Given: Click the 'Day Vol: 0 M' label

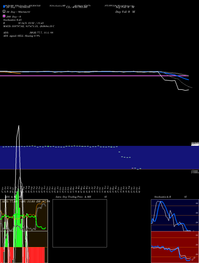Looking at the screenshot, I should [125, 12].
